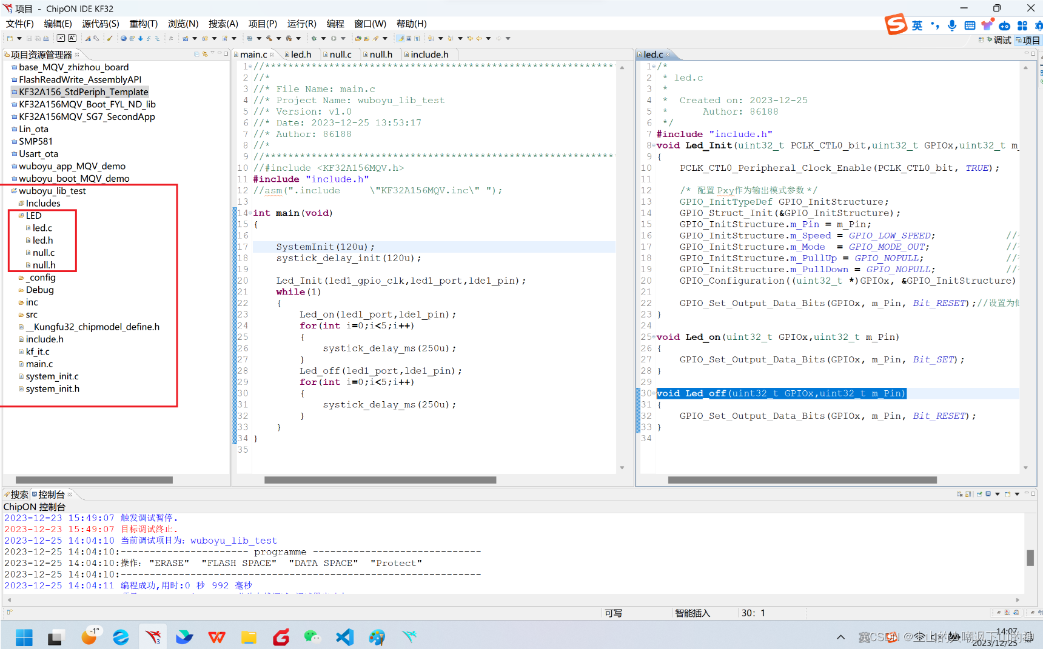Select the 项目 perspective button
The image size is (1043, 649).
pos(1028,40)
